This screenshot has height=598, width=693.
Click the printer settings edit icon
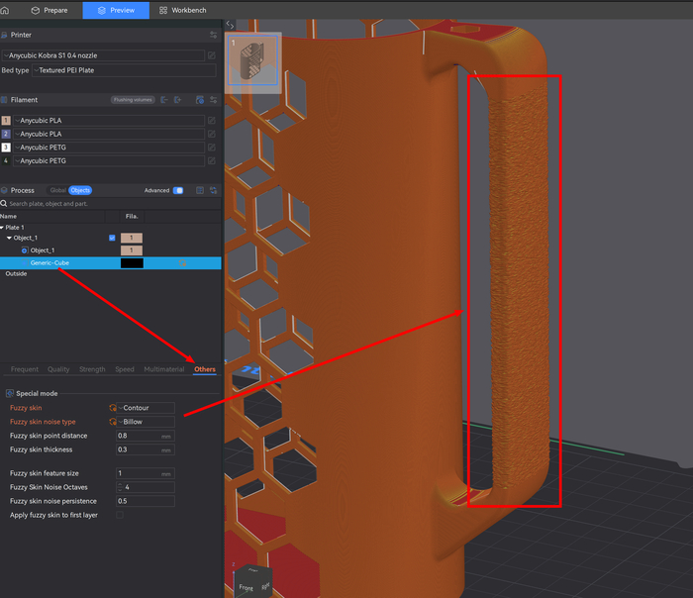click(x=212, y=55)
